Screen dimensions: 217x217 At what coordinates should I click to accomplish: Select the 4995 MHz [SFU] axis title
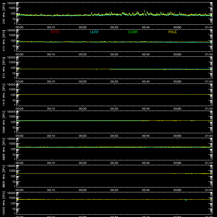[4, 149]
